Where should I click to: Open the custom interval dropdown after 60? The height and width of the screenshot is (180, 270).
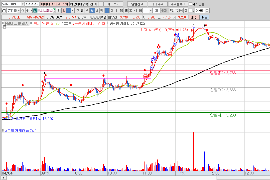tap(151, 10)
